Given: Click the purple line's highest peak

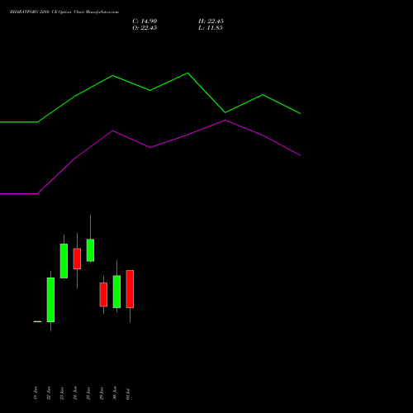Looking at the screenshot, I should point(225,120).
